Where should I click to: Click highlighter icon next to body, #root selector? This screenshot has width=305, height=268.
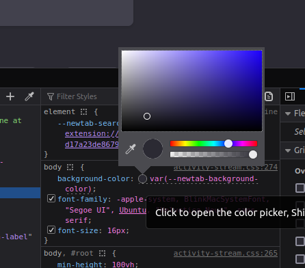pyautogui.click(x=102, y=254)
